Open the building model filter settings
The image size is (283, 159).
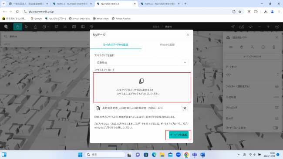pyautogui.click(x=276, y=86)
